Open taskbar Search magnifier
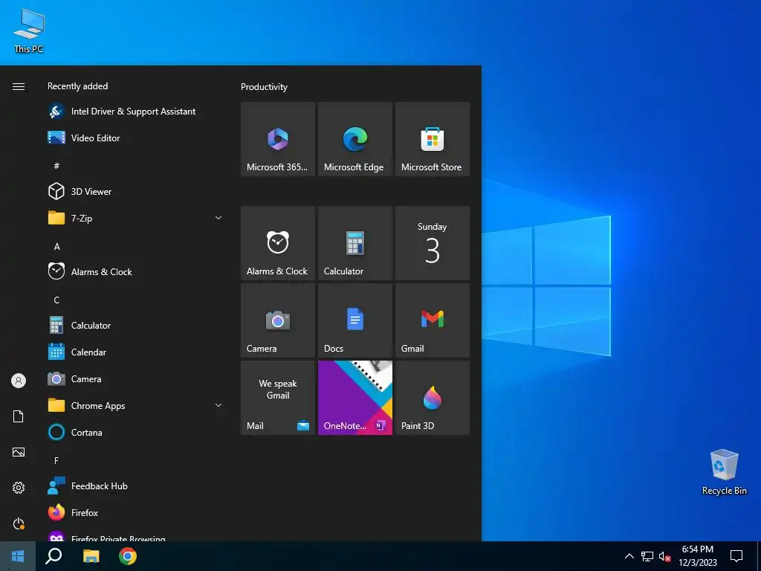Image resolution: width=761 pixels, height=571 pixels. 54,556
